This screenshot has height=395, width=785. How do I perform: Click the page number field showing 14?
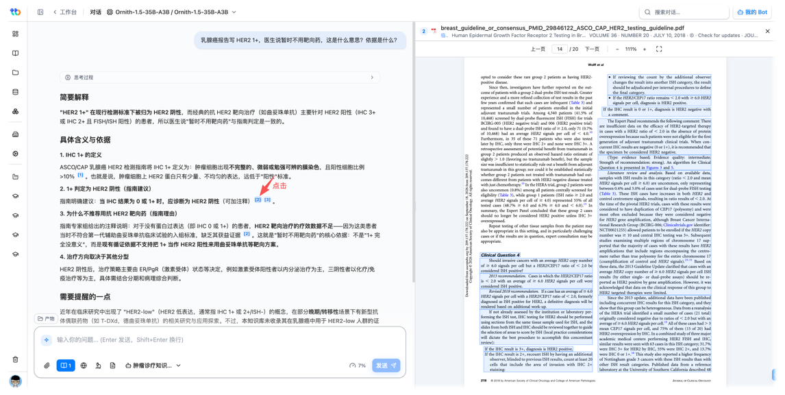coord(559,49)
